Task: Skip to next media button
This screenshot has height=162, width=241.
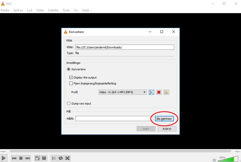Action: pyautogui.click(x=28, y=158)
